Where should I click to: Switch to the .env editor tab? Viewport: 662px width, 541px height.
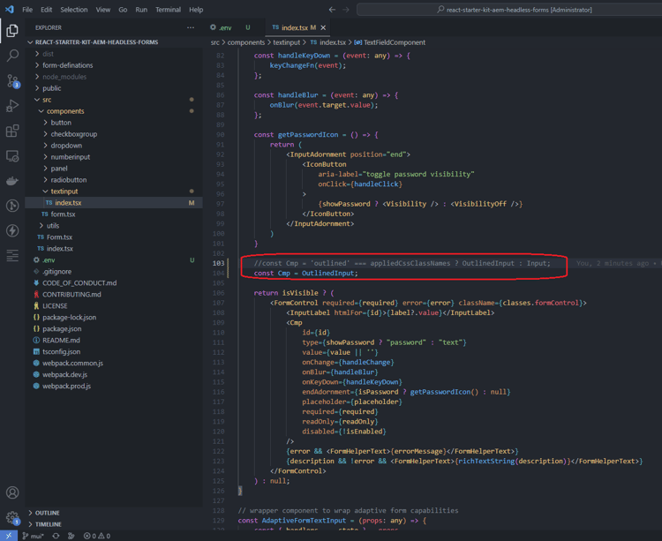(224, 27)
